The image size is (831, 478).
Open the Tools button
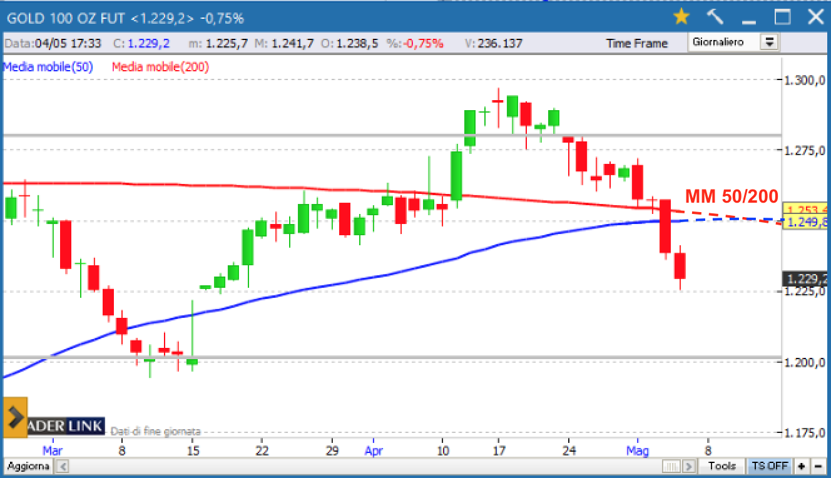coord(722,467)
